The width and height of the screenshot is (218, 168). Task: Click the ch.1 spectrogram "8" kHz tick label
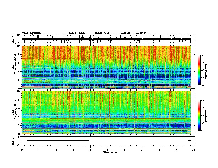(19, 54)
